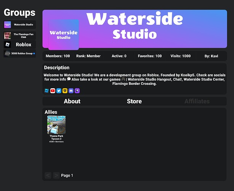Click the Favorites: 100 stat
Screen dimensions: 234x191
[x=150, y=56]
